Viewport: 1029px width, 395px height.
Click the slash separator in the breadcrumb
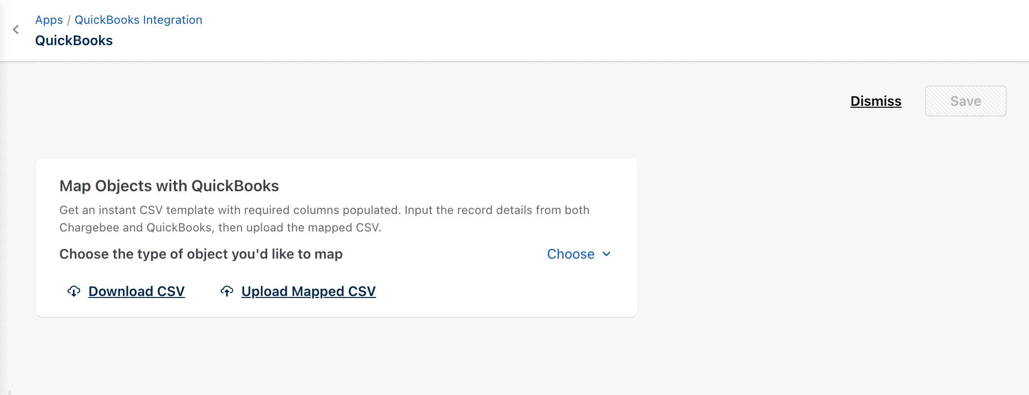pyautogui.click(x=69, y=20)
